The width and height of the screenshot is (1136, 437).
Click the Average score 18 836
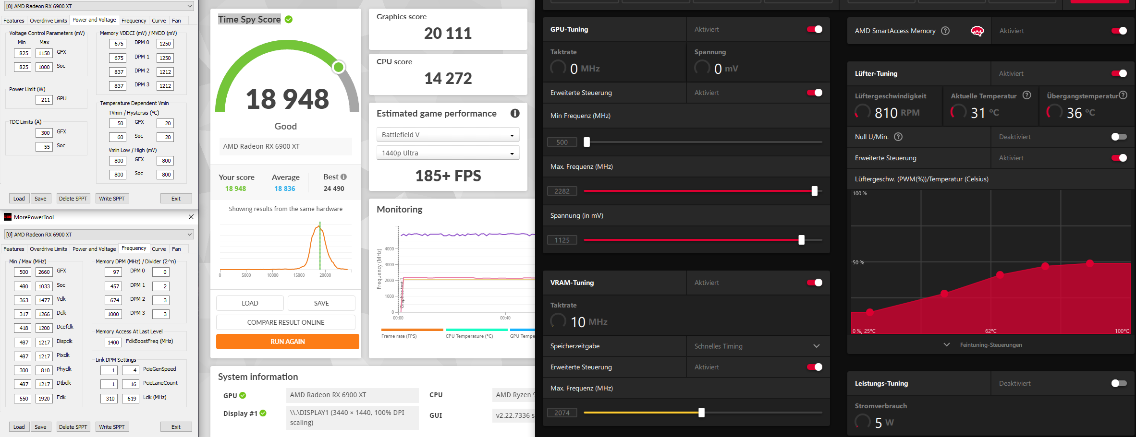(285, 189)
